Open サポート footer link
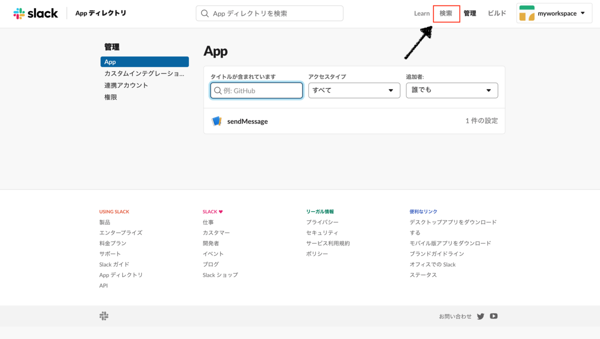The image size is (600, 339). tap(110, 253)
